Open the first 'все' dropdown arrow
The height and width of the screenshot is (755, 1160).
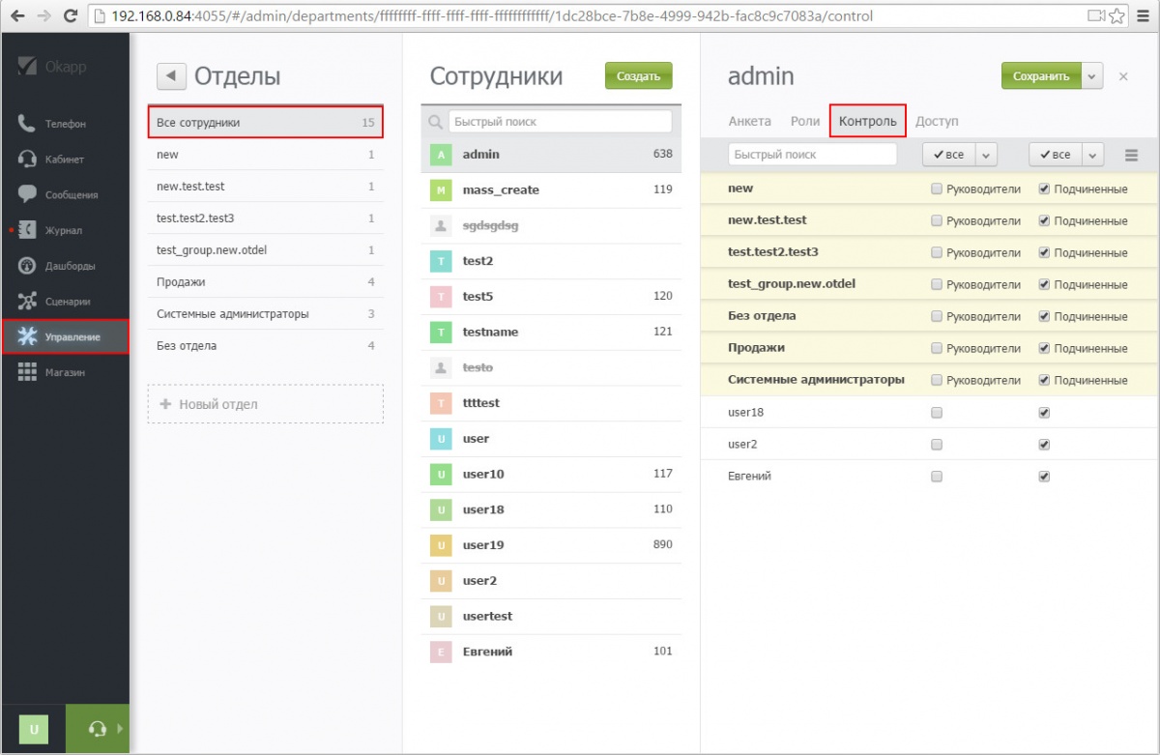point(986,155)
